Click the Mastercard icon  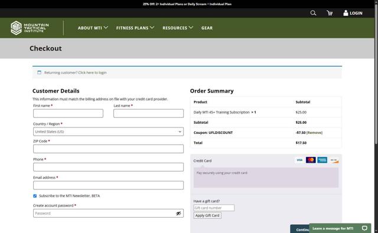(x=311, y=160)
